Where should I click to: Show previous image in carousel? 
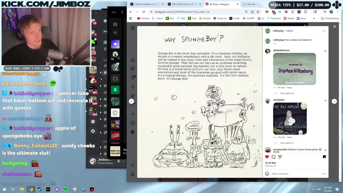tap(141, 102)
